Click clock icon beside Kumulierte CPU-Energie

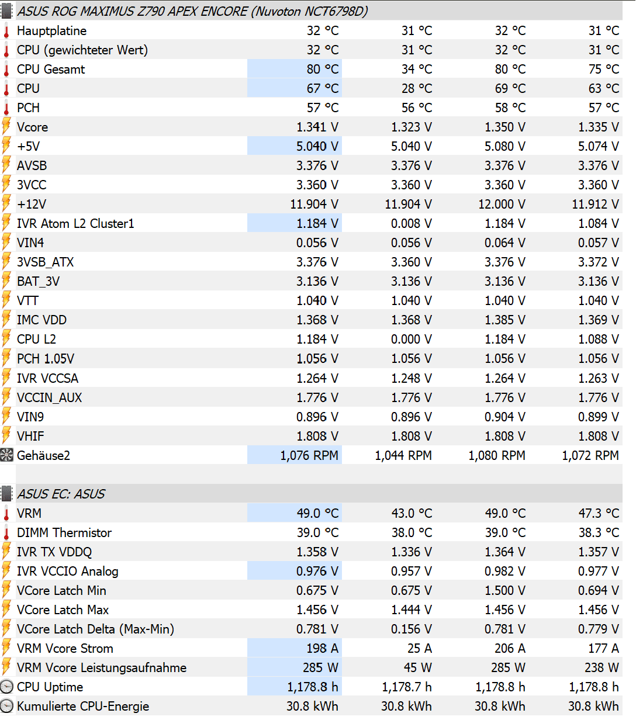(6, 706)
